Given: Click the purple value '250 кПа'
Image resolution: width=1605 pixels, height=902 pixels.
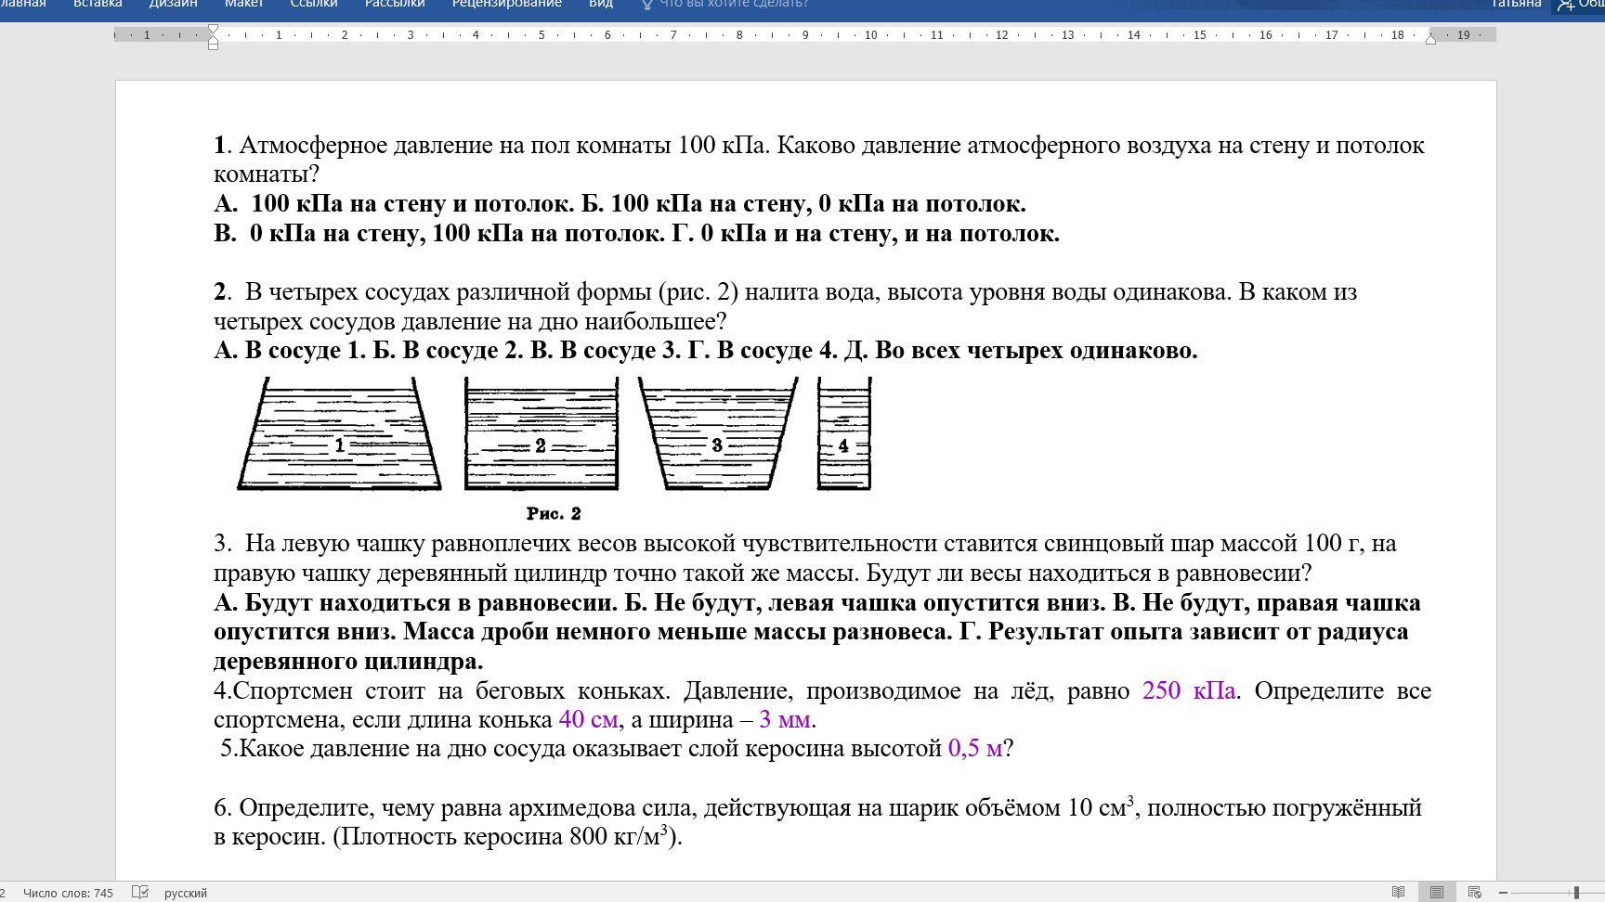Looking at the screenshot, I should (x=1189, y=691).
